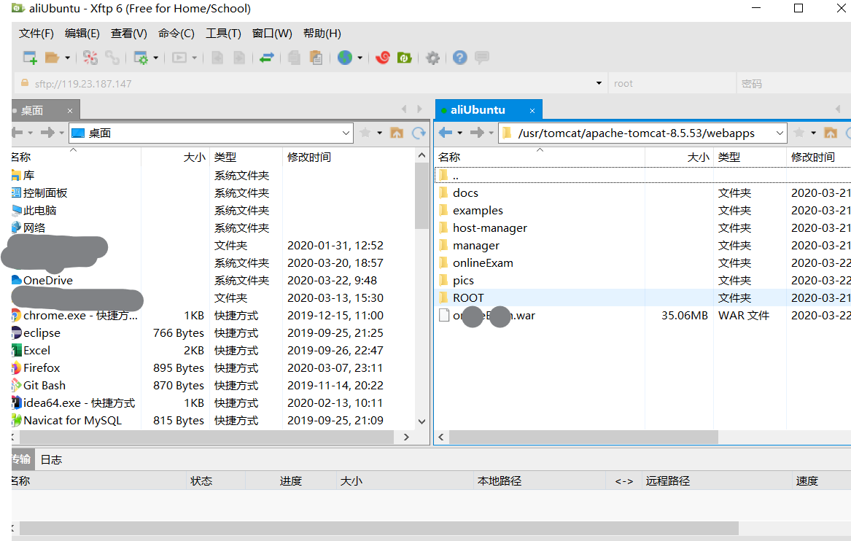Sort the remote pane by 名称 header
851x541 pixels.
coord(540,157)
